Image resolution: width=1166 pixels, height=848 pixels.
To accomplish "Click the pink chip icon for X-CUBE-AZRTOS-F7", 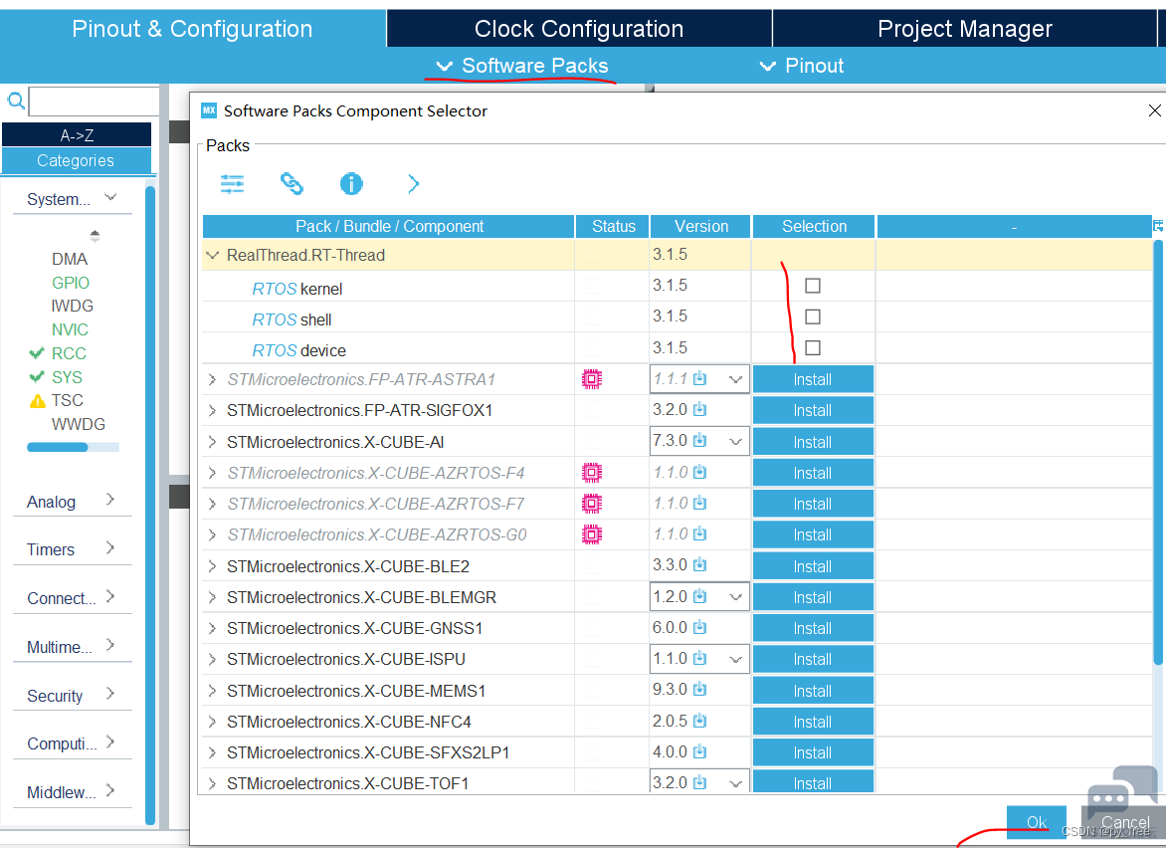I will pyautogui.click(x=592, y=504).
